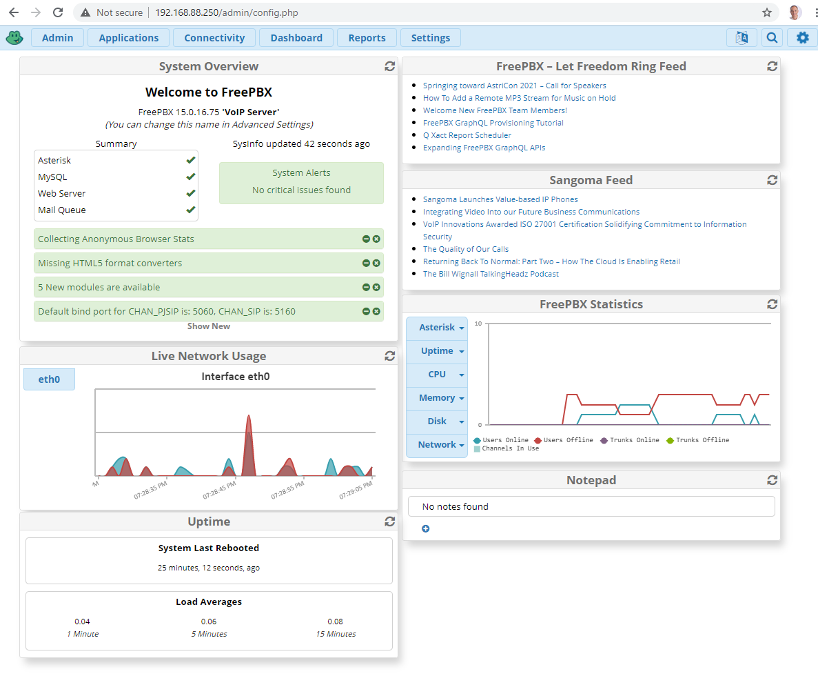The width and height of the screenshot is (818, 676).
Task: Refresh the FreePBX Statistics panel
Action: click(772, 304)
